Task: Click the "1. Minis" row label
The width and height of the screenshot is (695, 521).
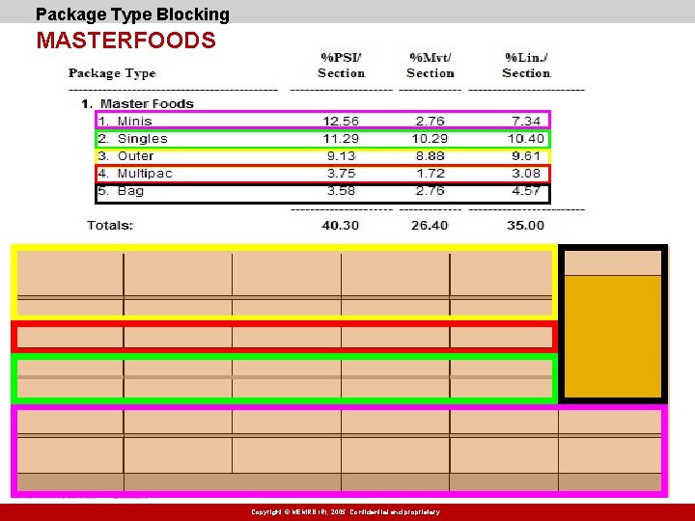Action: [x=125, y=121]
